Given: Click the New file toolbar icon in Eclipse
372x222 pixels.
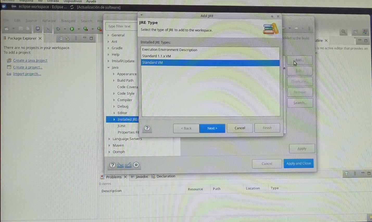Looking at the screenshot, I should [x=7, y=29].
